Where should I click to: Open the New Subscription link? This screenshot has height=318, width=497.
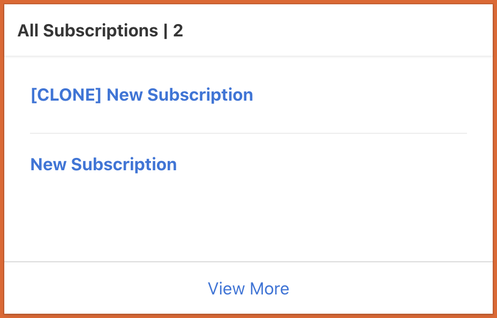tap(103, 164)
